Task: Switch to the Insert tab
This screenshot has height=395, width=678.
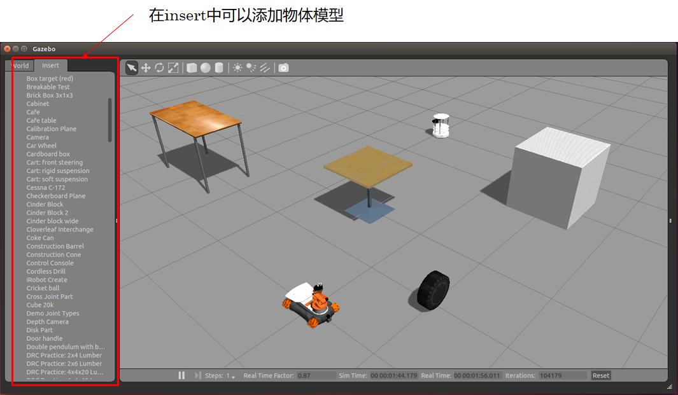Action: click(x=50, y=65)
